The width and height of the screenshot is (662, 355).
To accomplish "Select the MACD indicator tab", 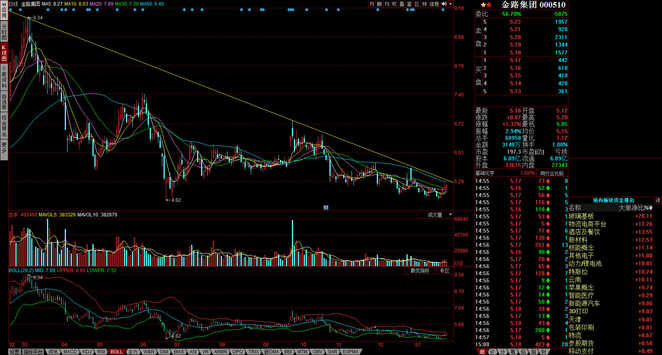I will [70, 352].
